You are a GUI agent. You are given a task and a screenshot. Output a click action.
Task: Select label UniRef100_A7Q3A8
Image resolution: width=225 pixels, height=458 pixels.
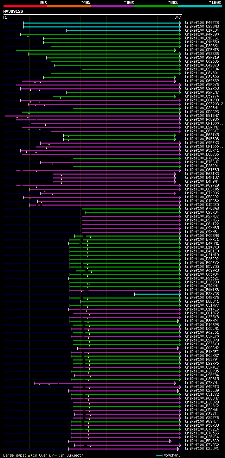tap(202, 209)
